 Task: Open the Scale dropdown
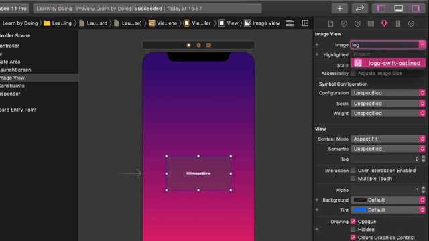pyautogui.click(x=388, y=104)
